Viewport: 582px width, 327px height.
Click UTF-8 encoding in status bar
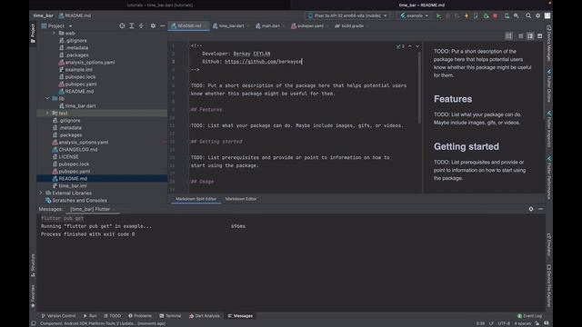504,323
